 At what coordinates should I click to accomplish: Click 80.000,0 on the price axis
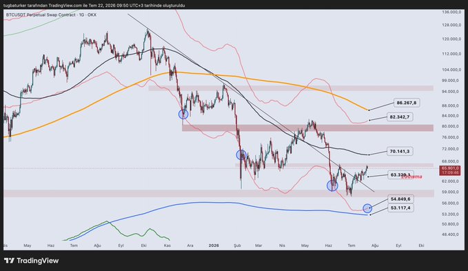450,126
